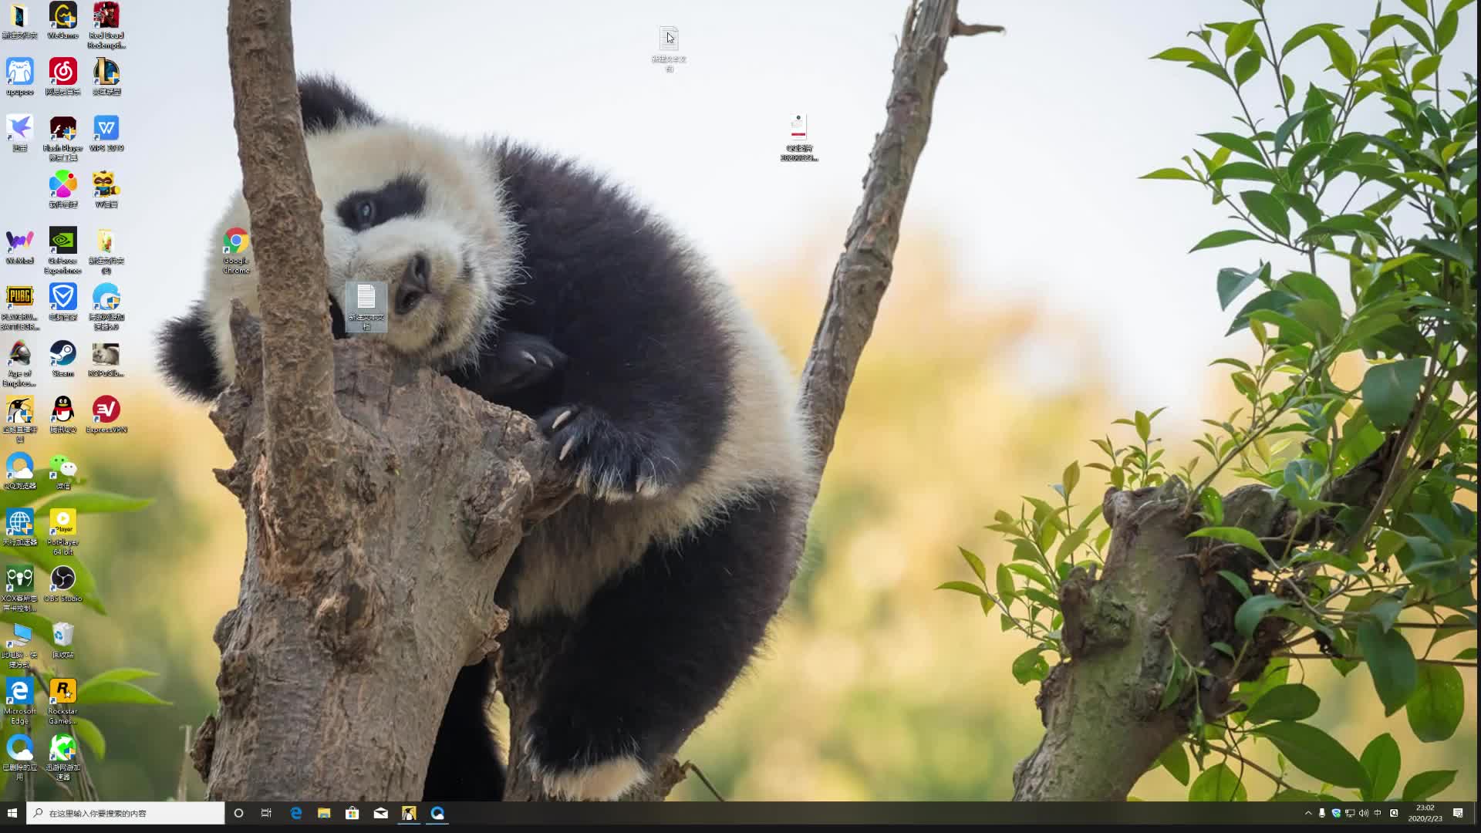Open the Red Dead Redemption shortcut

pos(106,16)
